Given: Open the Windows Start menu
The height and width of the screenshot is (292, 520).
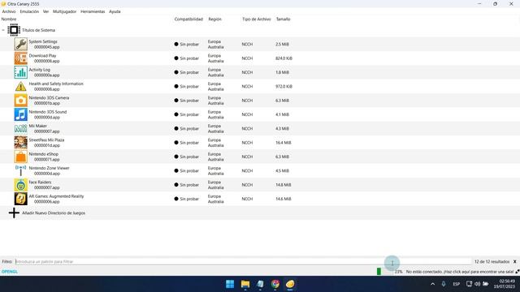Looking at the screenshot, I should click(x=230, y=284).
